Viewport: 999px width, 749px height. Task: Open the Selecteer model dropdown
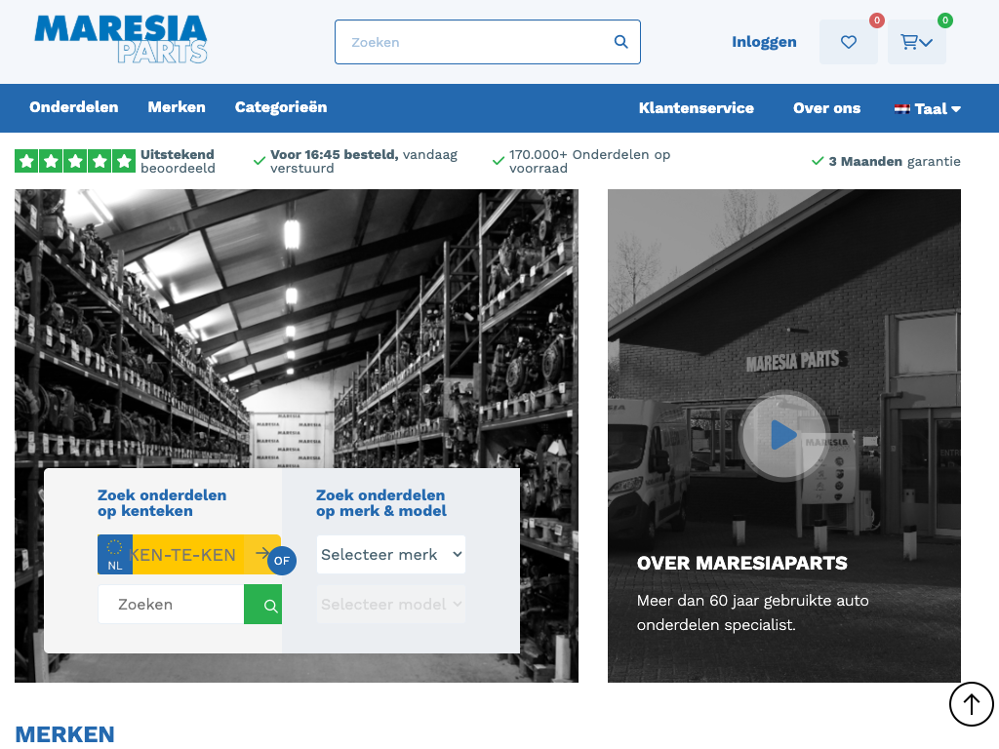click(x=390, y=605)
